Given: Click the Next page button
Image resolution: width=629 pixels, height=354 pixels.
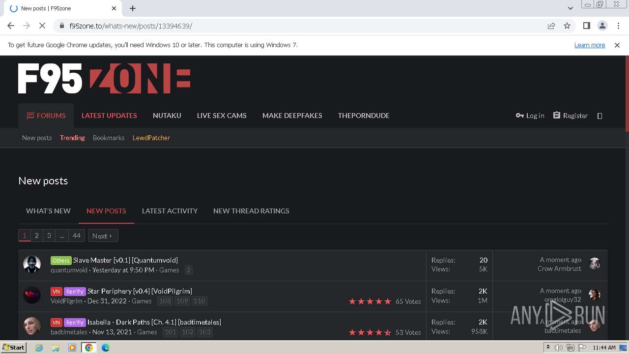Looking at the screenshot, I should 103,236.
